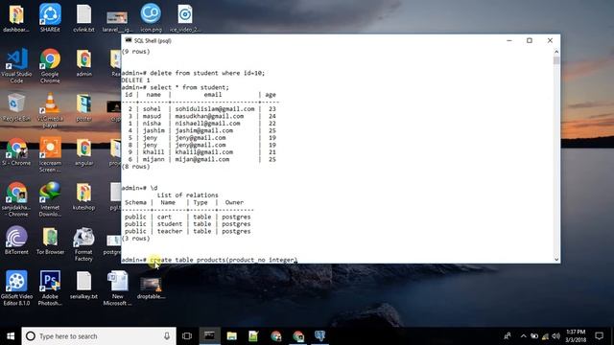
Task: Launch BitTorrent from desktop
Action: tap(16, 241)
